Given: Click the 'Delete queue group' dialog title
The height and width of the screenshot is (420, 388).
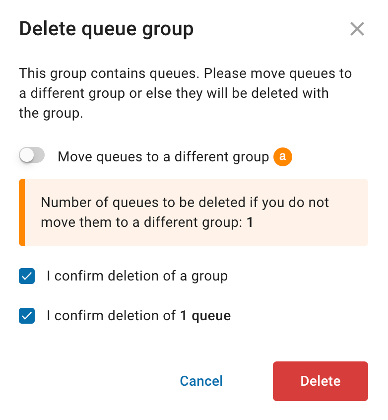Looking at the screenshot, I should pos(106,29).
